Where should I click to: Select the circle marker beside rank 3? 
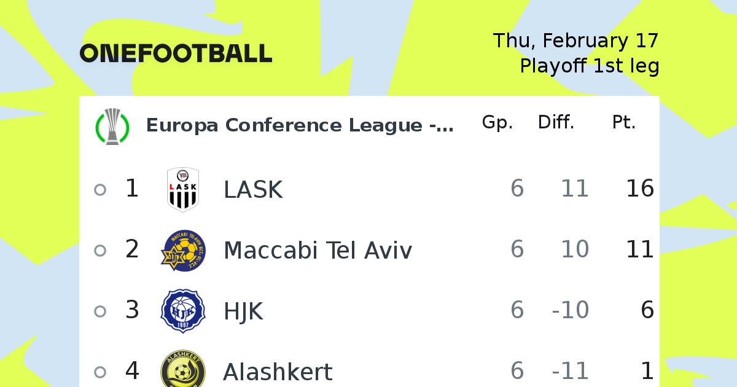100,311
